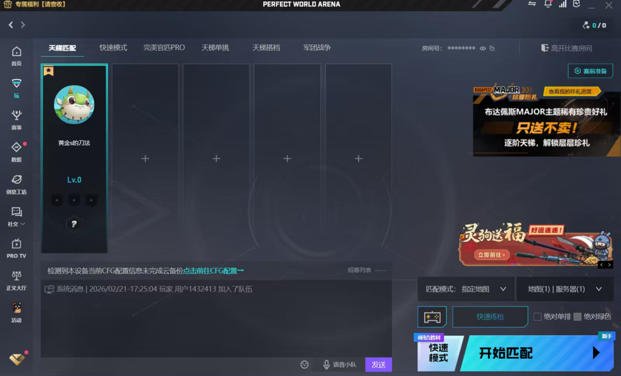Switch to the 完美官匹PRO tab

(164, 48)
